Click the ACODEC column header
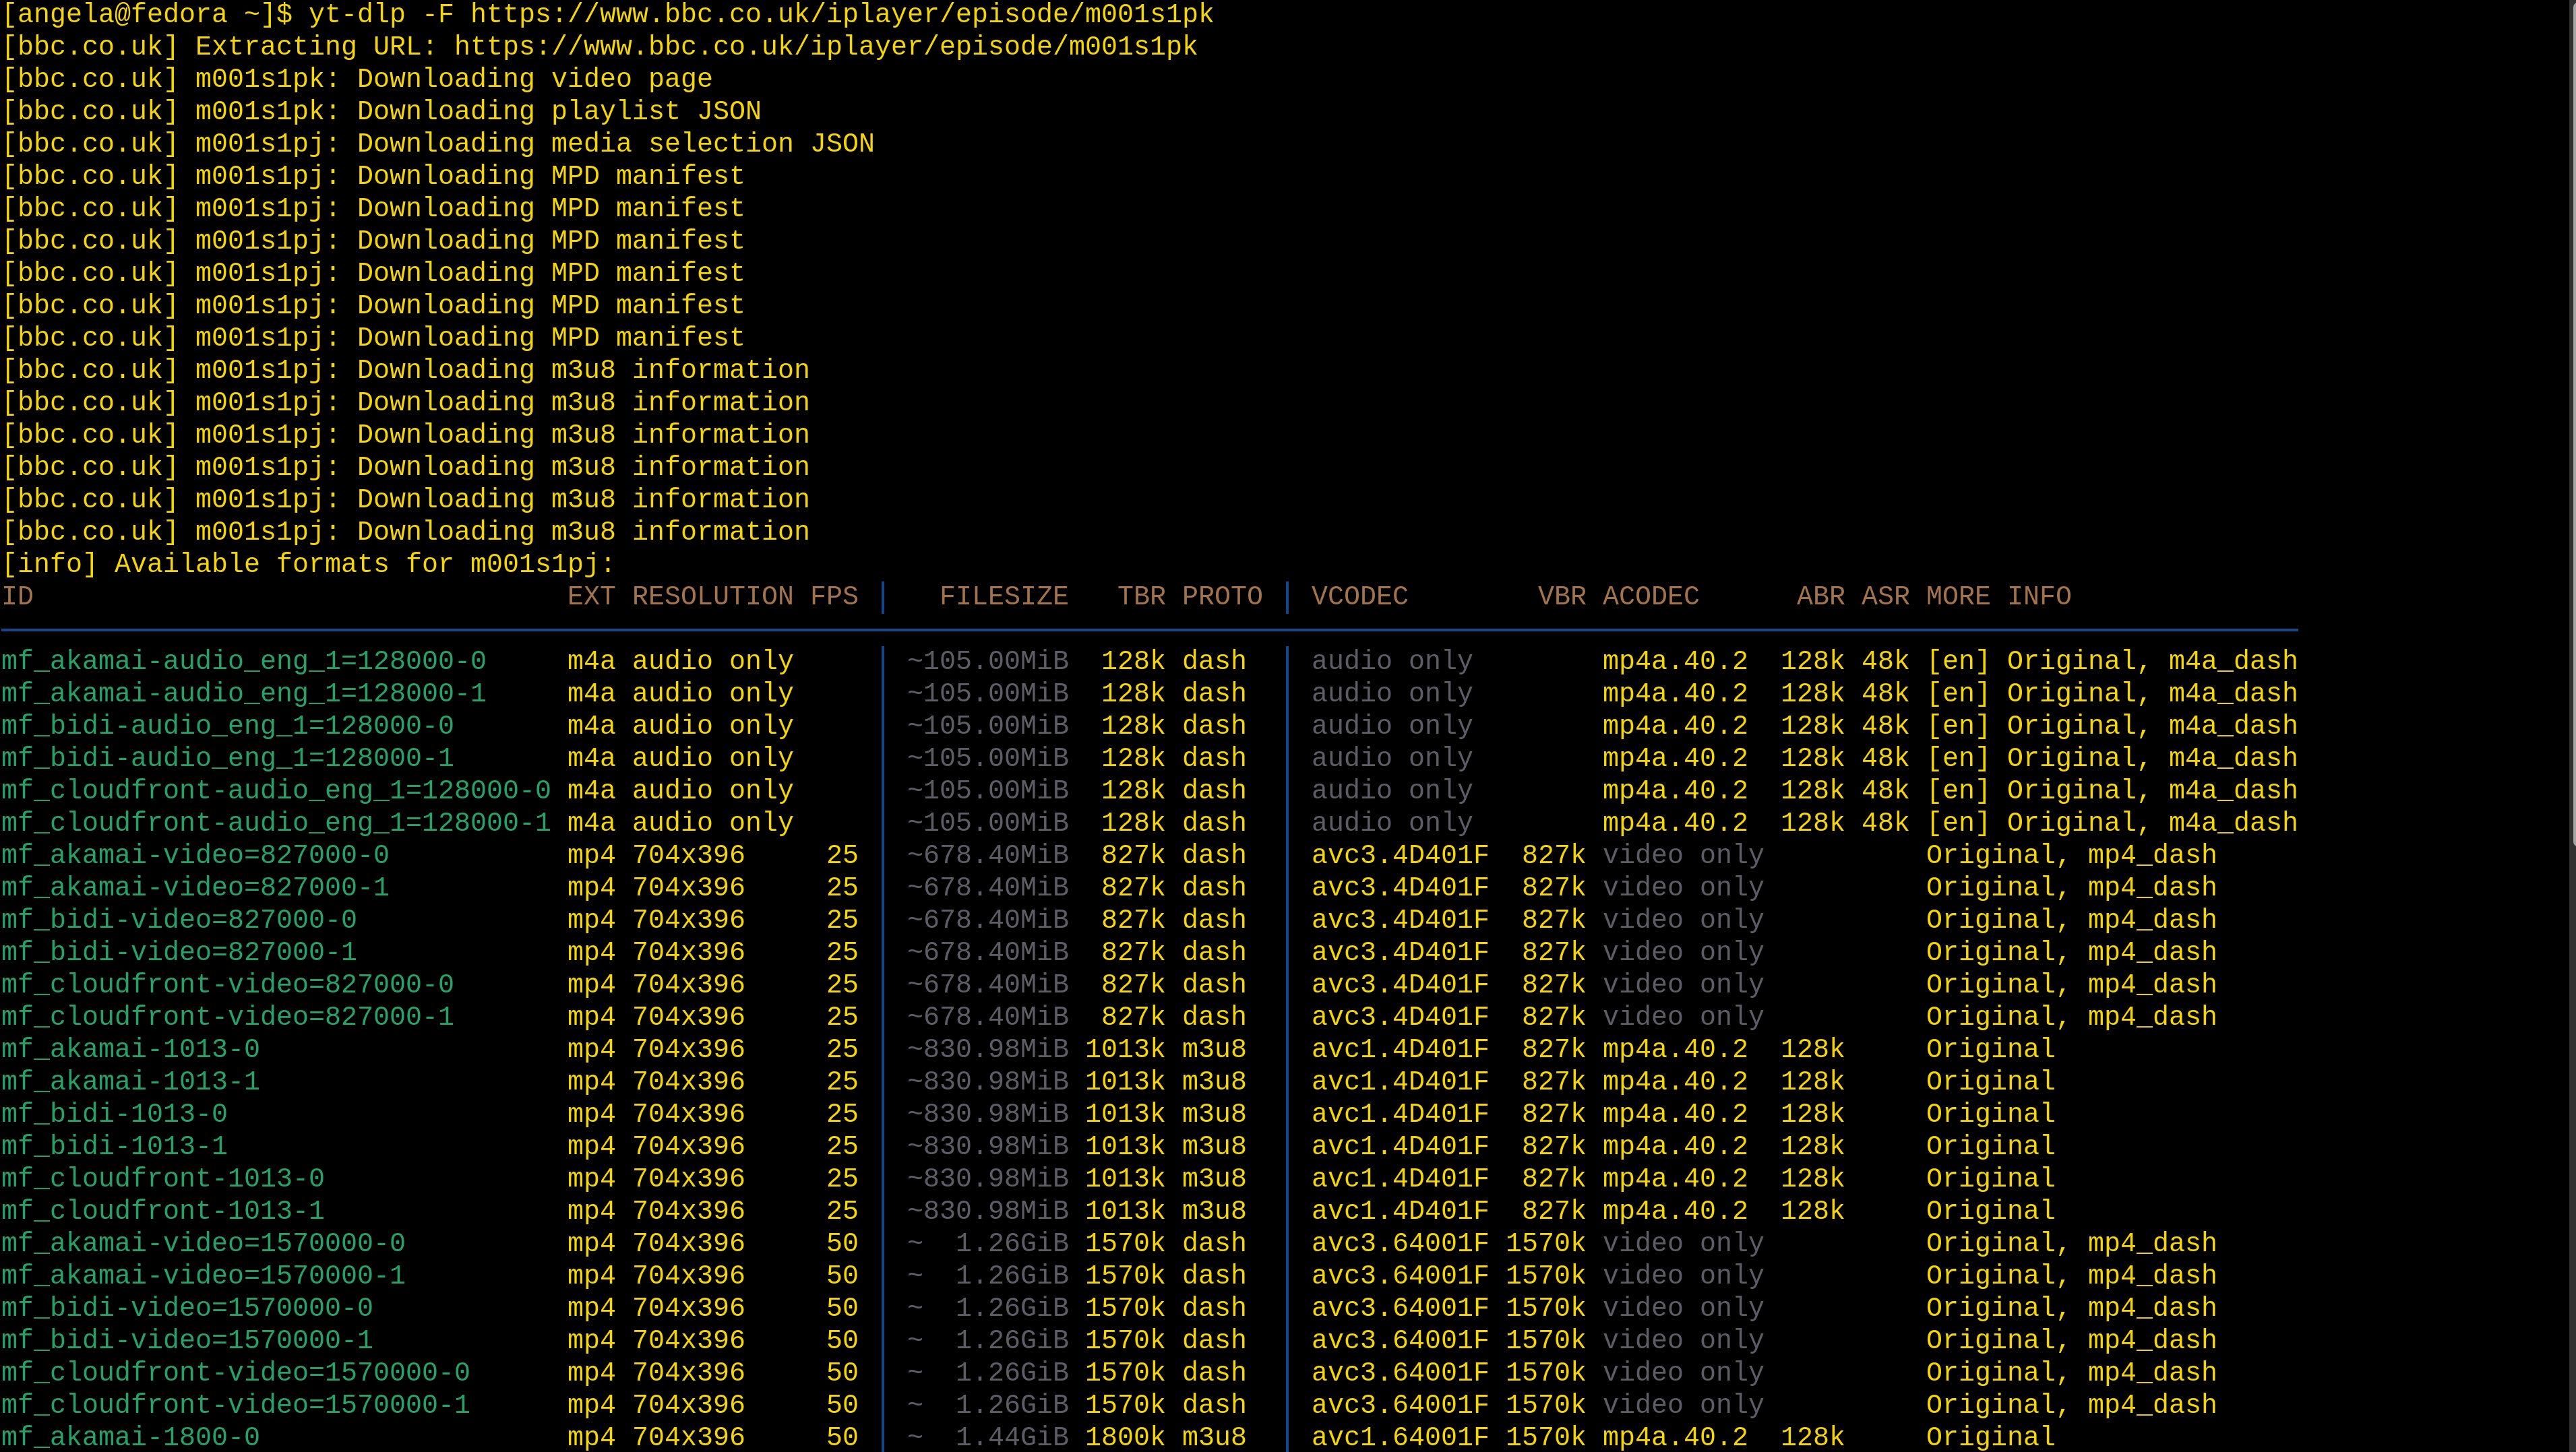The height and width of the screenshot is (1452, 2576). point(1650,596)
